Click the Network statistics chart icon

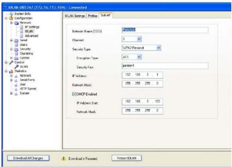pos(16,76)
